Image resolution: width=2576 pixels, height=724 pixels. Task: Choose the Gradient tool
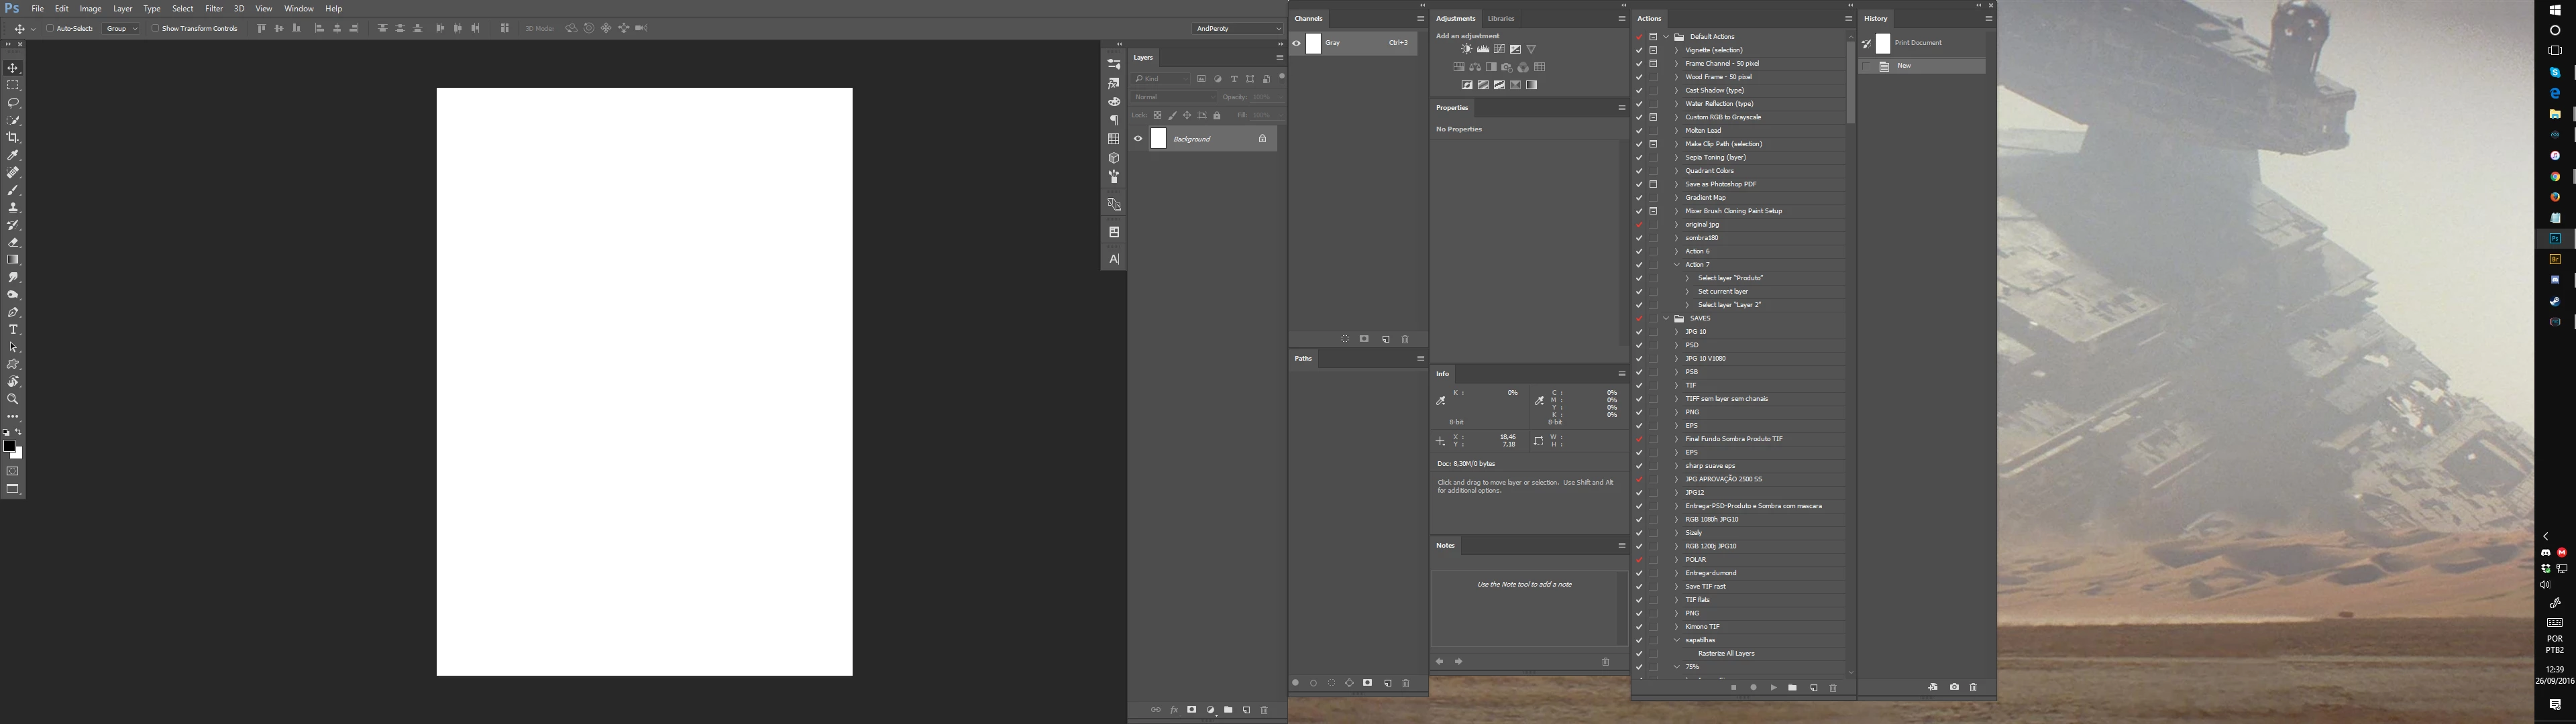[x=13, y=260]
